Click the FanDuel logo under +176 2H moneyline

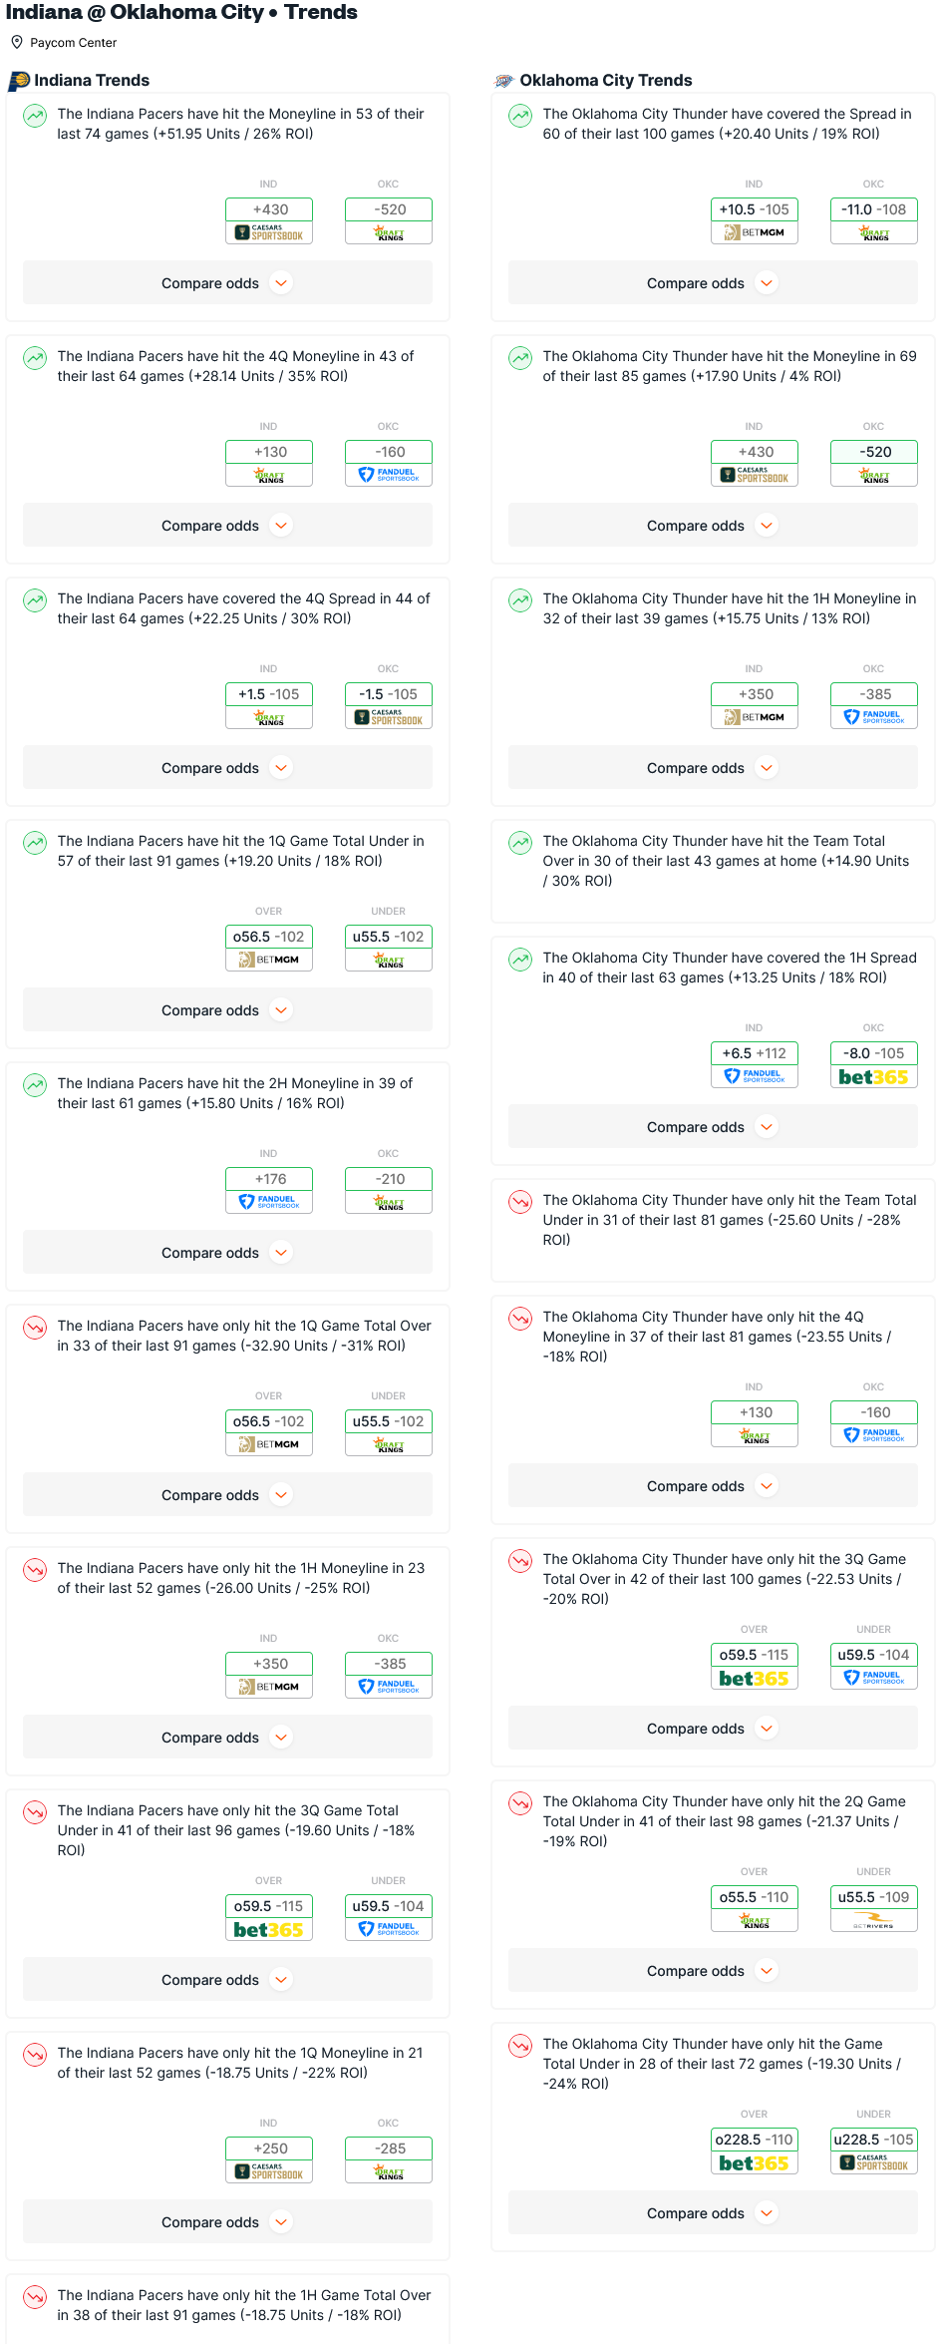pos(269,1202)
